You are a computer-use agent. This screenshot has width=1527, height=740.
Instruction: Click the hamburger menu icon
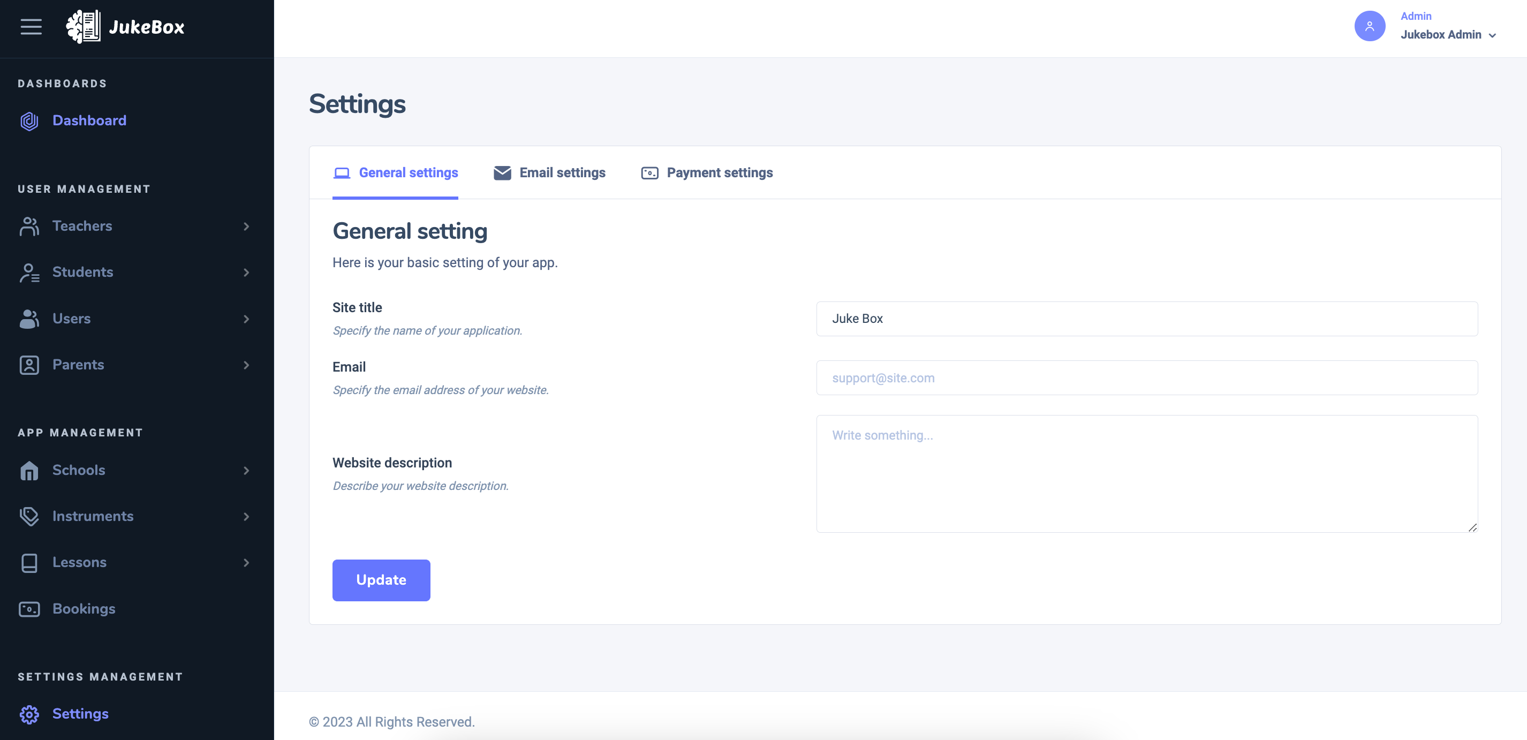click(x=30, y=25)
